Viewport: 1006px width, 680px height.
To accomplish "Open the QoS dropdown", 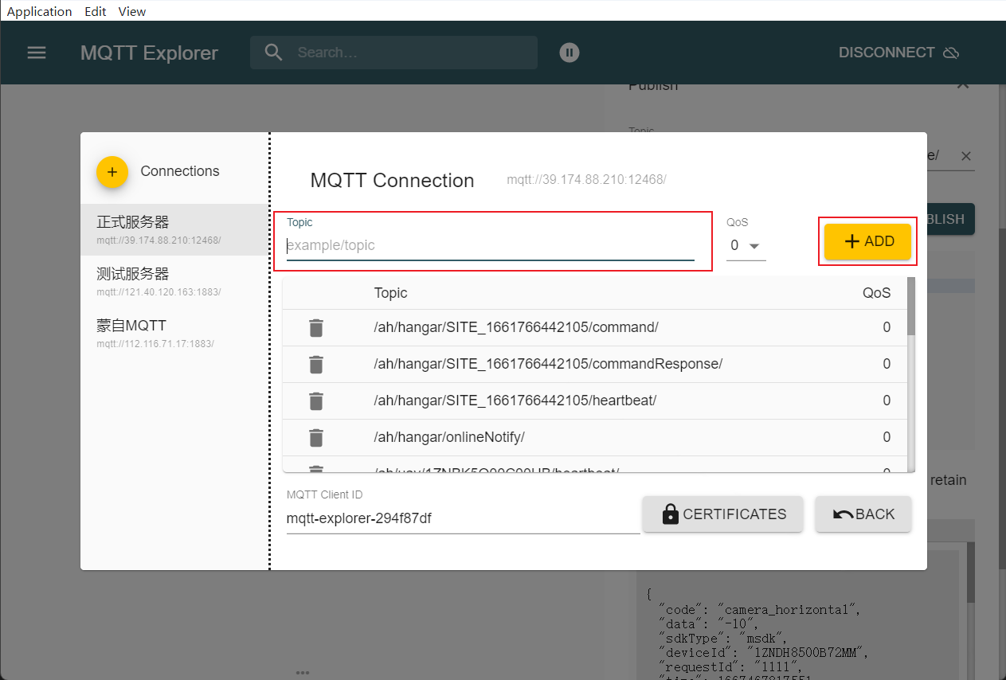I will pos(746,246).
